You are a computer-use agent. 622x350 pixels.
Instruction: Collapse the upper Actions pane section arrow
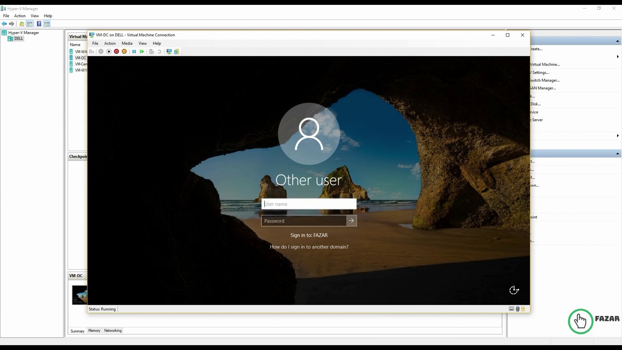click(x=618, y=41)
